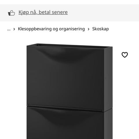The width and height of the screenshot is (139, 139).
Task: Click the right side panel of the cabinet
Action: click(108, 79)
